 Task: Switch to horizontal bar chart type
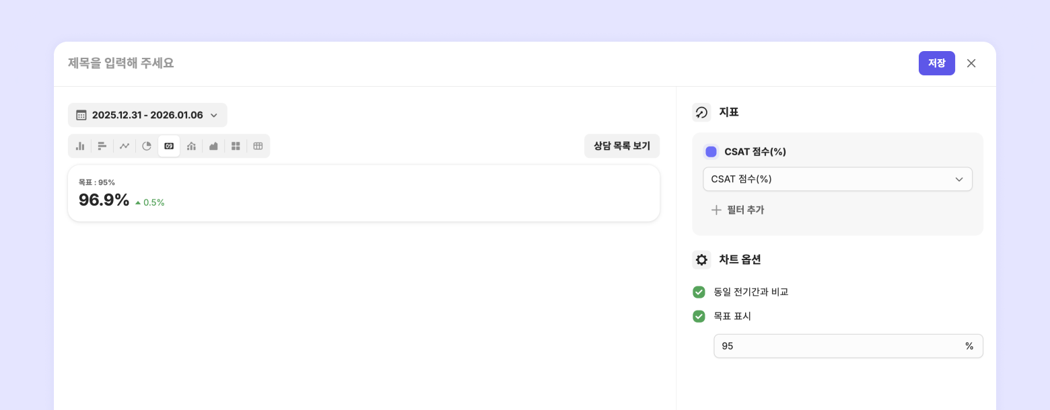coord(102,146)
